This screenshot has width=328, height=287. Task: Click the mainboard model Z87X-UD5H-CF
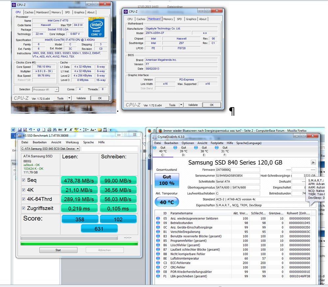click(168, 33)
